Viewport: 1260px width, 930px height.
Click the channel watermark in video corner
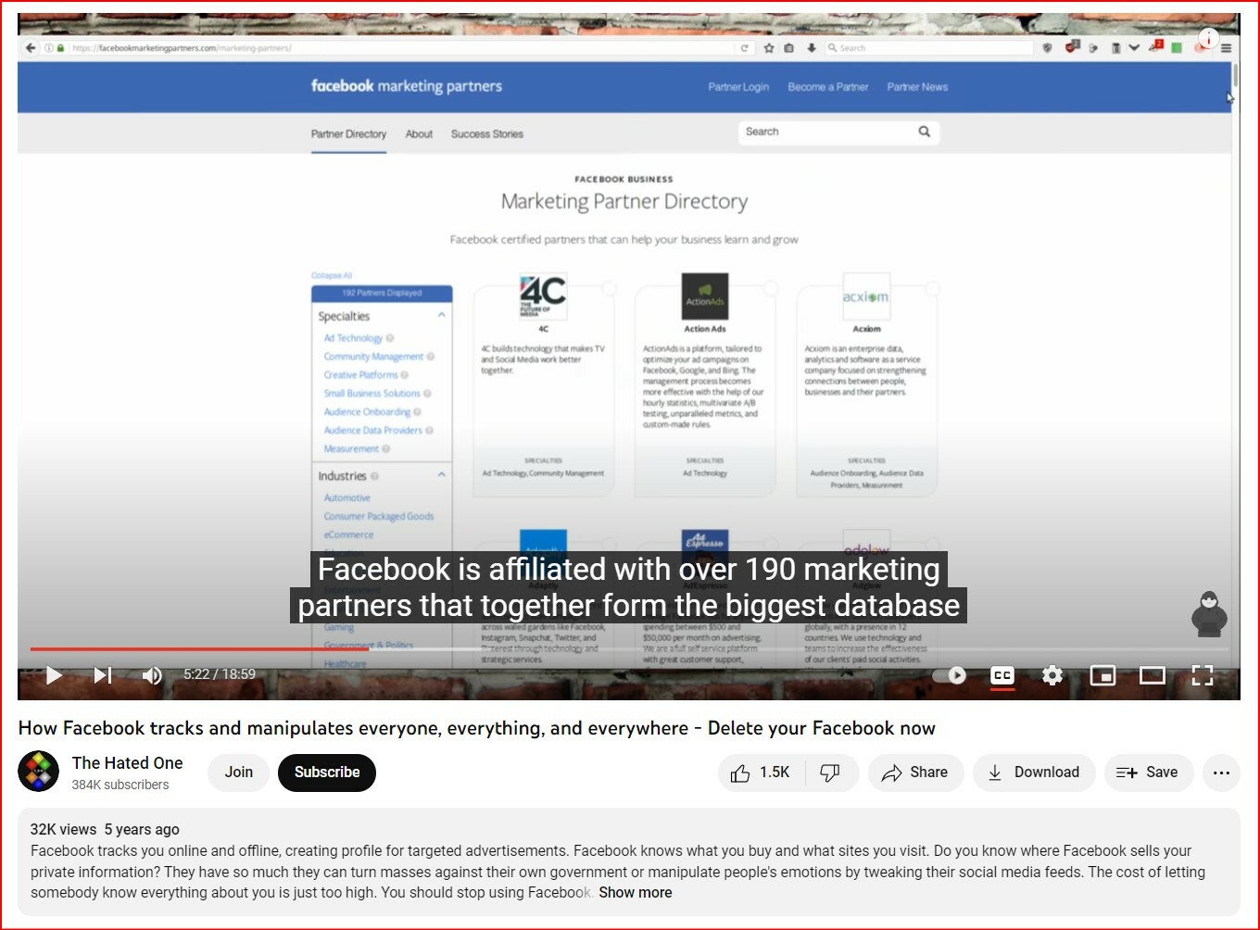point(1209,614)
